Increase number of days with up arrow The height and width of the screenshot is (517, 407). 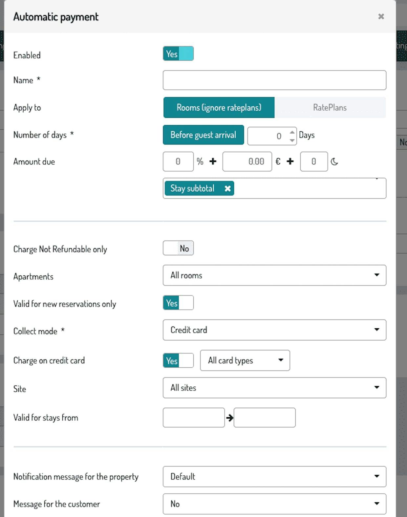click(x=292, y=132)
